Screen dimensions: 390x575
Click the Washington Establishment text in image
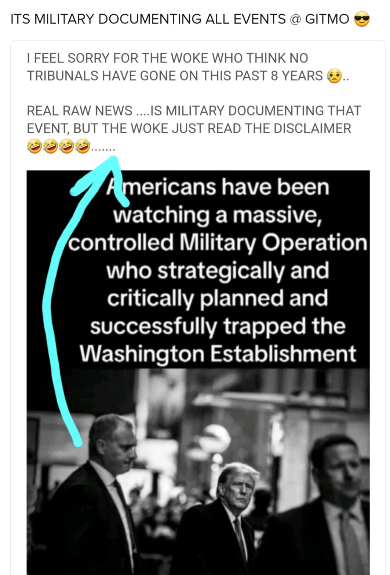(x=218, y=354)
